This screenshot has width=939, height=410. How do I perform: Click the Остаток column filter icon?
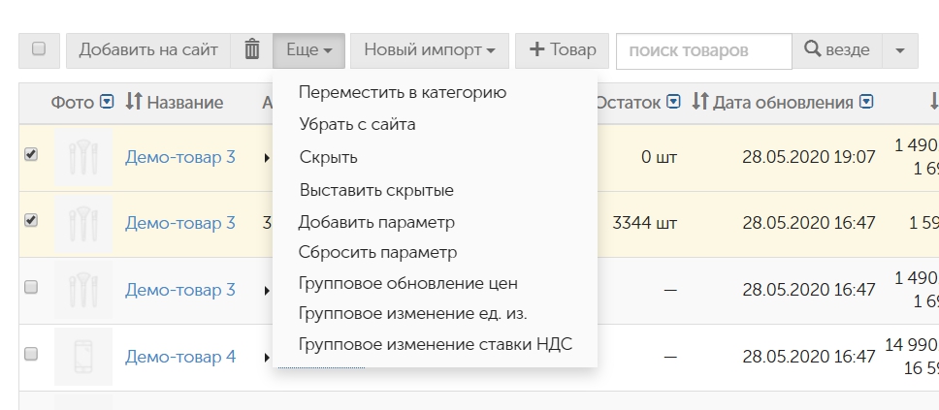(674, 102)
